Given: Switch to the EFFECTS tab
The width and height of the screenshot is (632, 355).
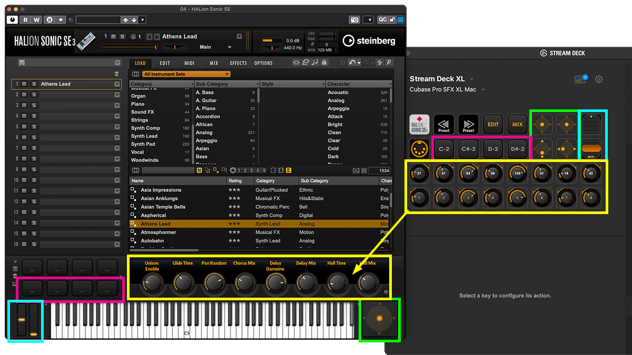Looking at the screenshot, I should point(238,63).
